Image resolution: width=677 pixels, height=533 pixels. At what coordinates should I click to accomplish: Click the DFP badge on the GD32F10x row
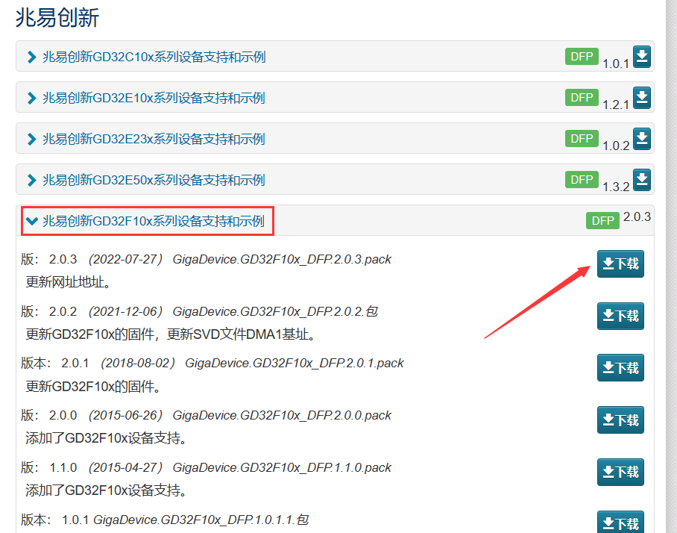[x=602, y=220]
